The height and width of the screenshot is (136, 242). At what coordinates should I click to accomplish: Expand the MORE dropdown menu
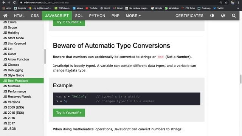click(133, 15)
